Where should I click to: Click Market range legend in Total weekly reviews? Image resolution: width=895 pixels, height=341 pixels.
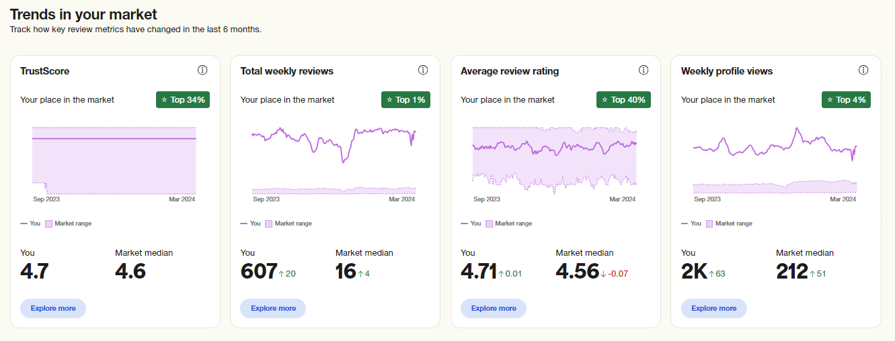288,224
